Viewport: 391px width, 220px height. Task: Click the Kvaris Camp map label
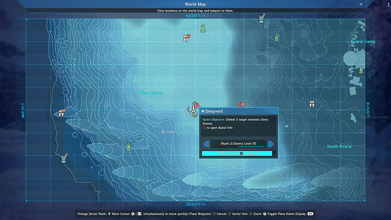[x=363, y=42]
